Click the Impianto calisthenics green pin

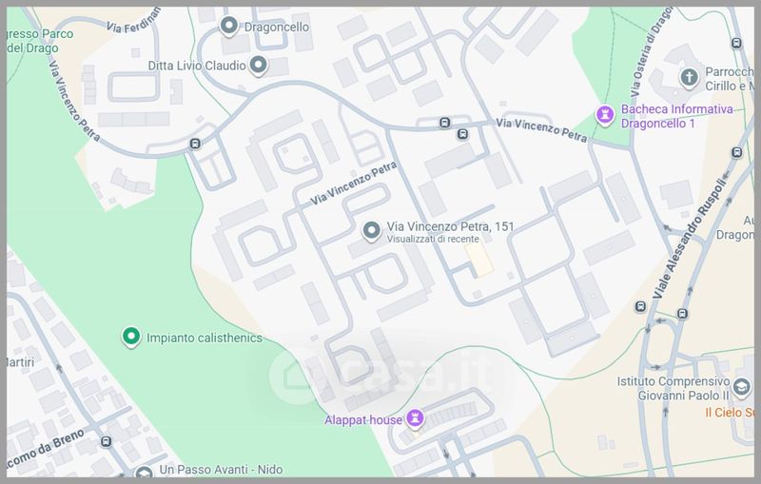131,336
